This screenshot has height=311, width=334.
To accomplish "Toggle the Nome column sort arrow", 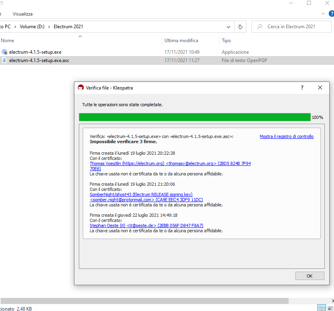I will click(x=80, y=37).
